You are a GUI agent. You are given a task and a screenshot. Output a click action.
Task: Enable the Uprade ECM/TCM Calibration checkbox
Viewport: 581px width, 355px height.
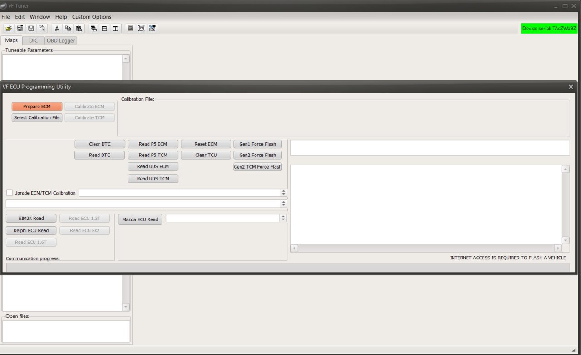coord(10,193)
